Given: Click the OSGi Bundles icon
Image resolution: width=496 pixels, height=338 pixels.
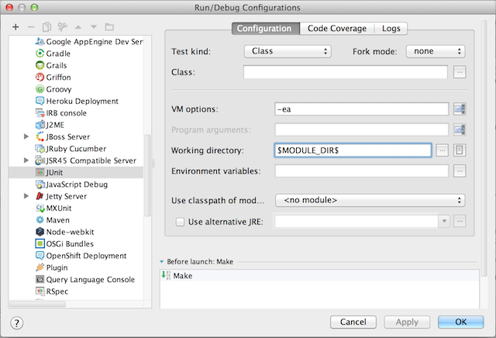Looking at the screenshot, I should point(40,243).
